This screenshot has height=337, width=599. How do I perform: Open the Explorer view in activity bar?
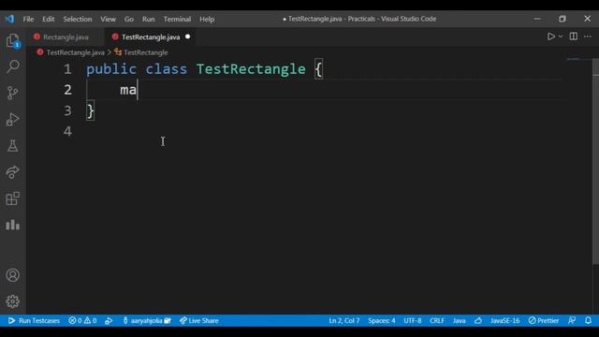(x=12, y=40)
